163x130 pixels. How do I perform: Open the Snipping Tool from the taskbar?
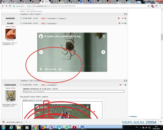(82, 127)
